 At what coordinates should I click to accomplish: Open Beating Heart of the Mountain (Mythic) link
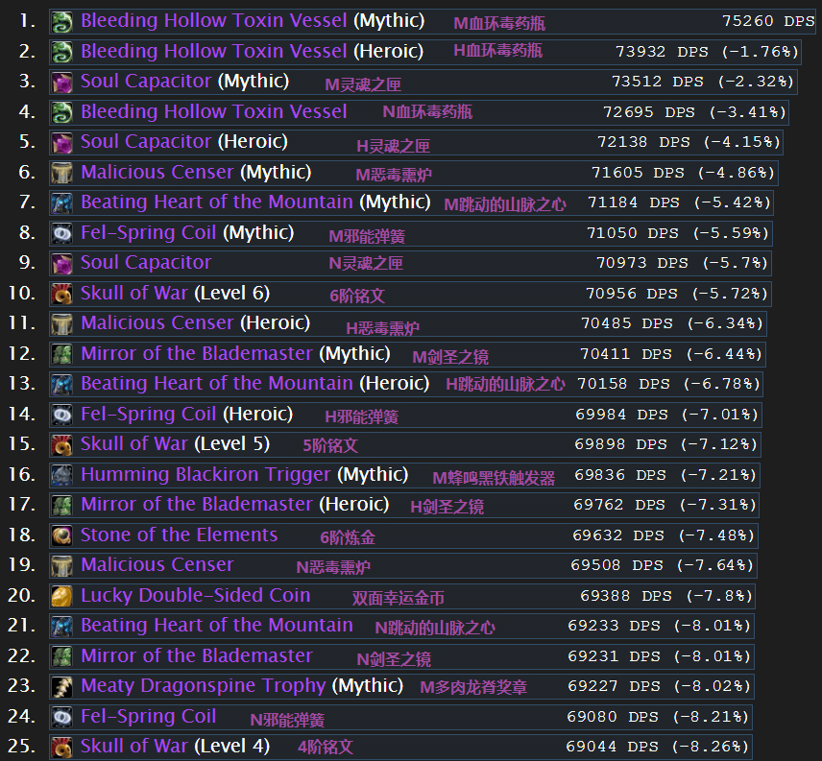(255, 202)
